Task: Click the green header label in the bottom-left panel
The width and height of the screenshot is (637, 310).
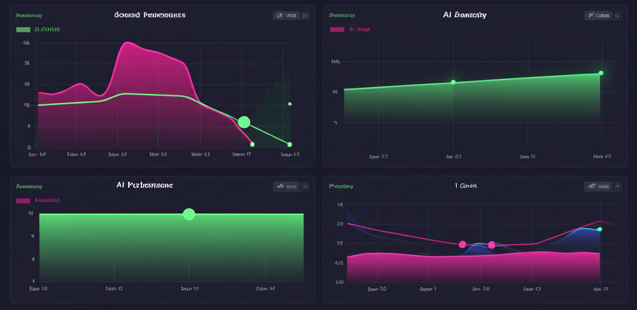Action: coord(29,186)
